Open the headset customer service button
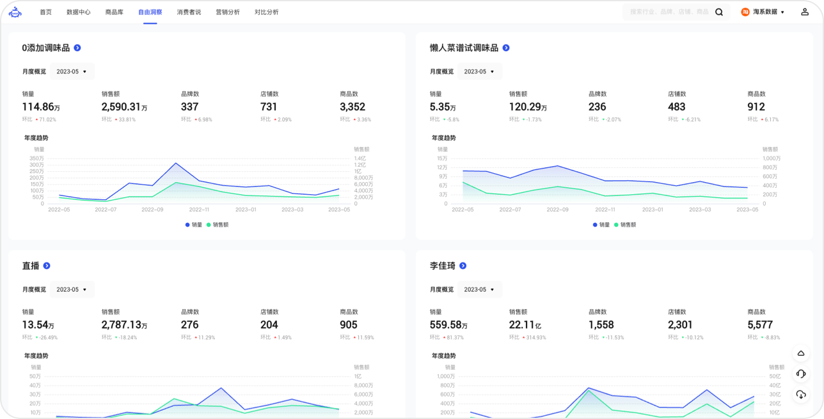The width and height of the screenshot is (824, 419). point(801,374)
